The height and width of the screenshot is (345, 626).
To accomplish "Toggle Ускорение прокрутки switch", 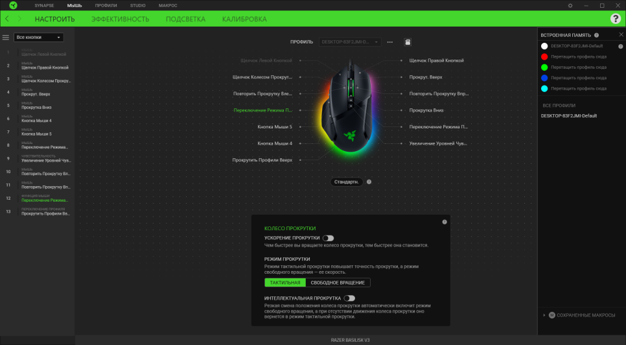I will pos(328,238).
